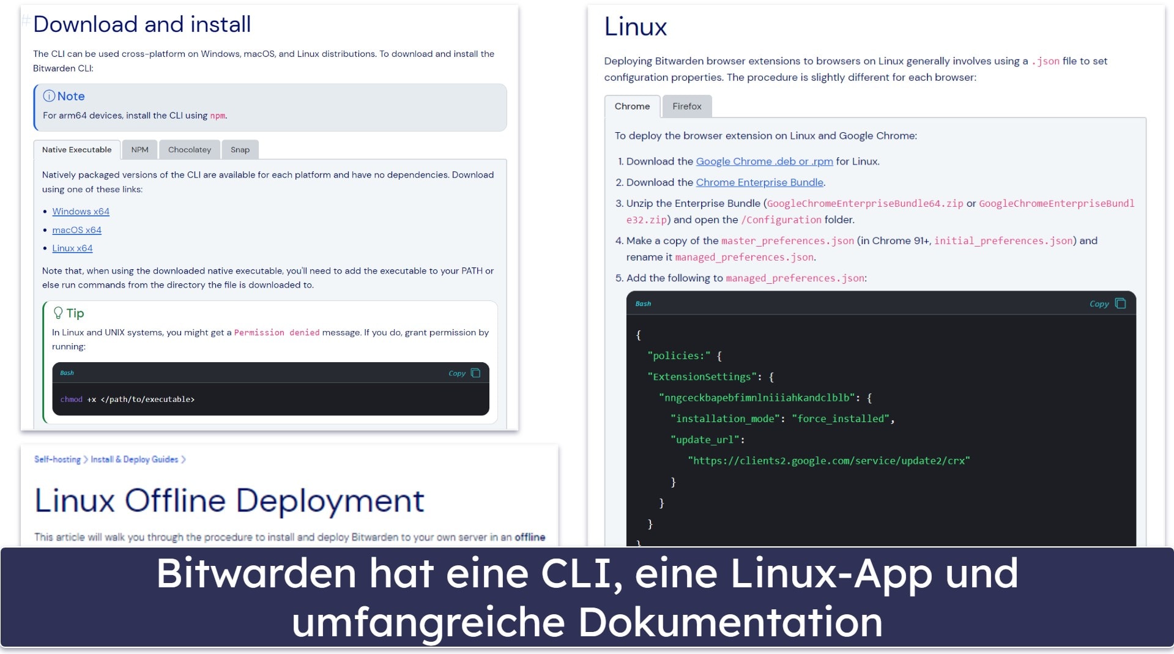
Task: Click the chevron after the Self-hosting breadcrumb
Action: point(86,459)
